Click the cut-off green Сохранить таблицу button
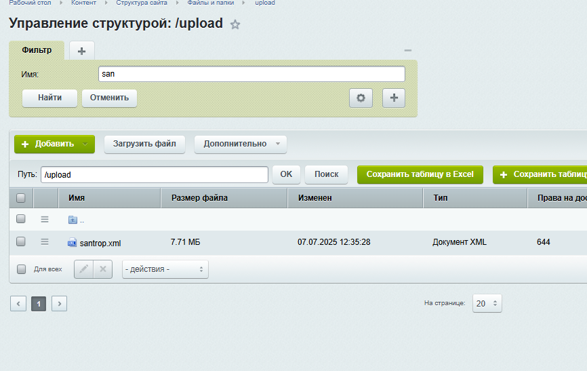Image resolution: width=587 pixels, height=371 pixels. (540, 174)
